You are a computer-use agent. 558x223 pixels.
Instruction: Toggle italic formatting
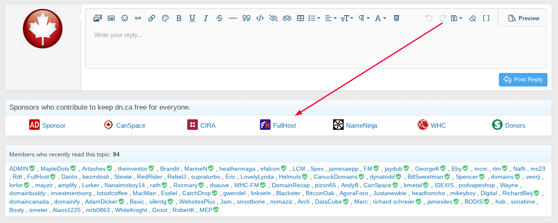point(206,18)
